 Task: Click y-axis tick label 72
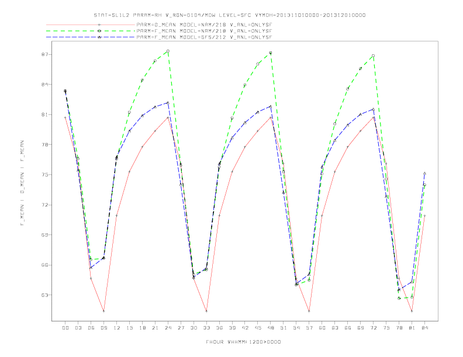(x=46, y=205)
